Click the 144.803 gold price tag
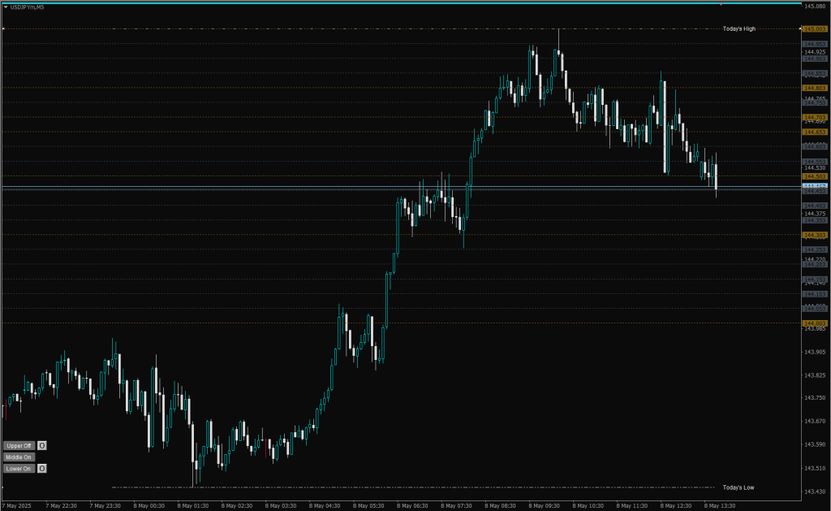This screenshot has width=831, height=511. [x=814, y=88]
